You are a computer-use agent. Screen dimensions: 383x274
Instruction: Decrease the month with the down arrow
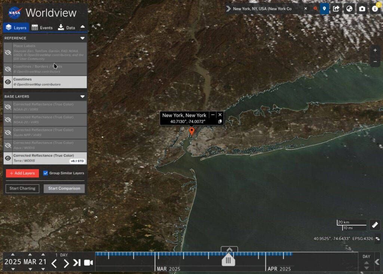[x=30, y=269]
